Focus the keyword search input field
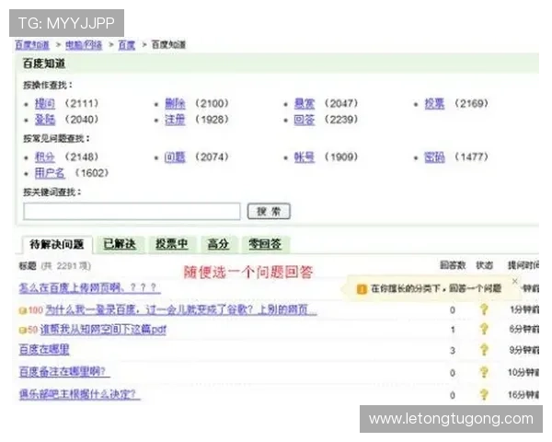This screenshot has height=442, width=552. click(132, 211)
